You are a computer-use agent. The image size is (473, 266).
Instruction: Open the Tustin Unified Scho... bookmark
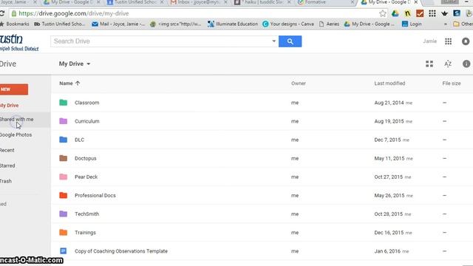tap(60, 24)
